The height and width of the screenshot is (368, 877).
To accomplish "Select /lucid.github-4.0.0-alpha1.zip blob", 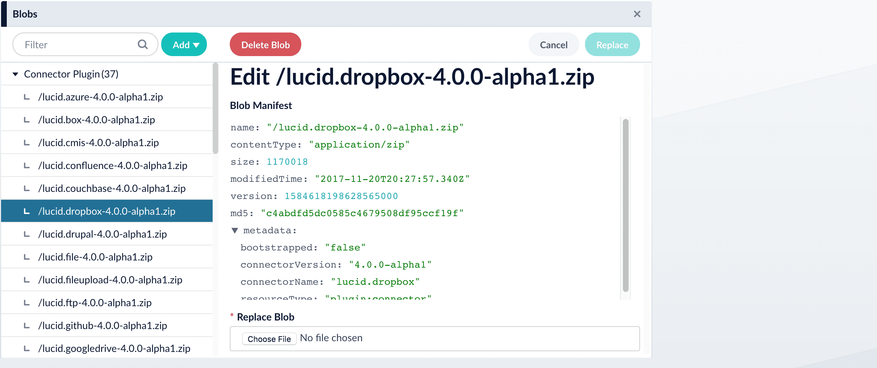I will [107, 325].
